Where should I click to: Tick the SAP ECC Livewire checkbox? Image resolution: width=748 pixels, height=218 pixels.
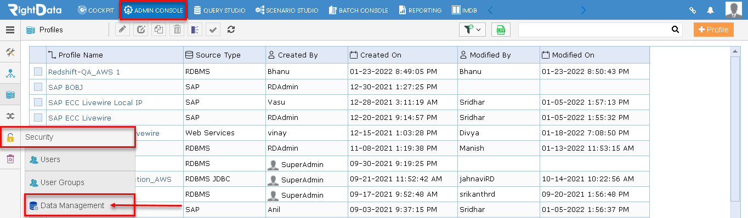coord(38,117)
